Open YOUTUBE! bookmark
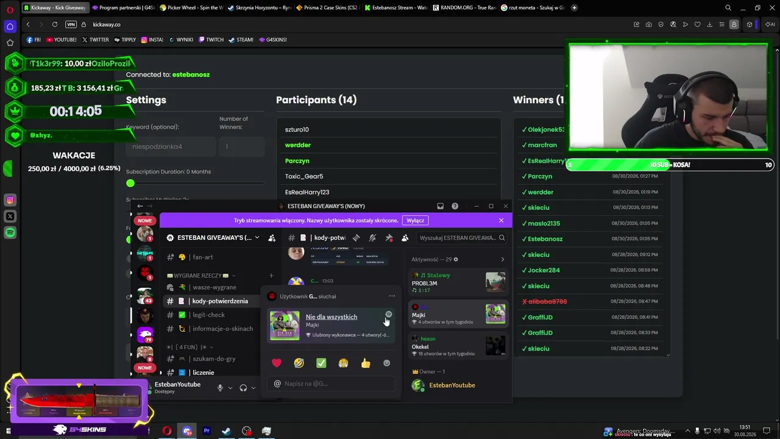This screenshot has height=439, width=780. tap(62, 40)
